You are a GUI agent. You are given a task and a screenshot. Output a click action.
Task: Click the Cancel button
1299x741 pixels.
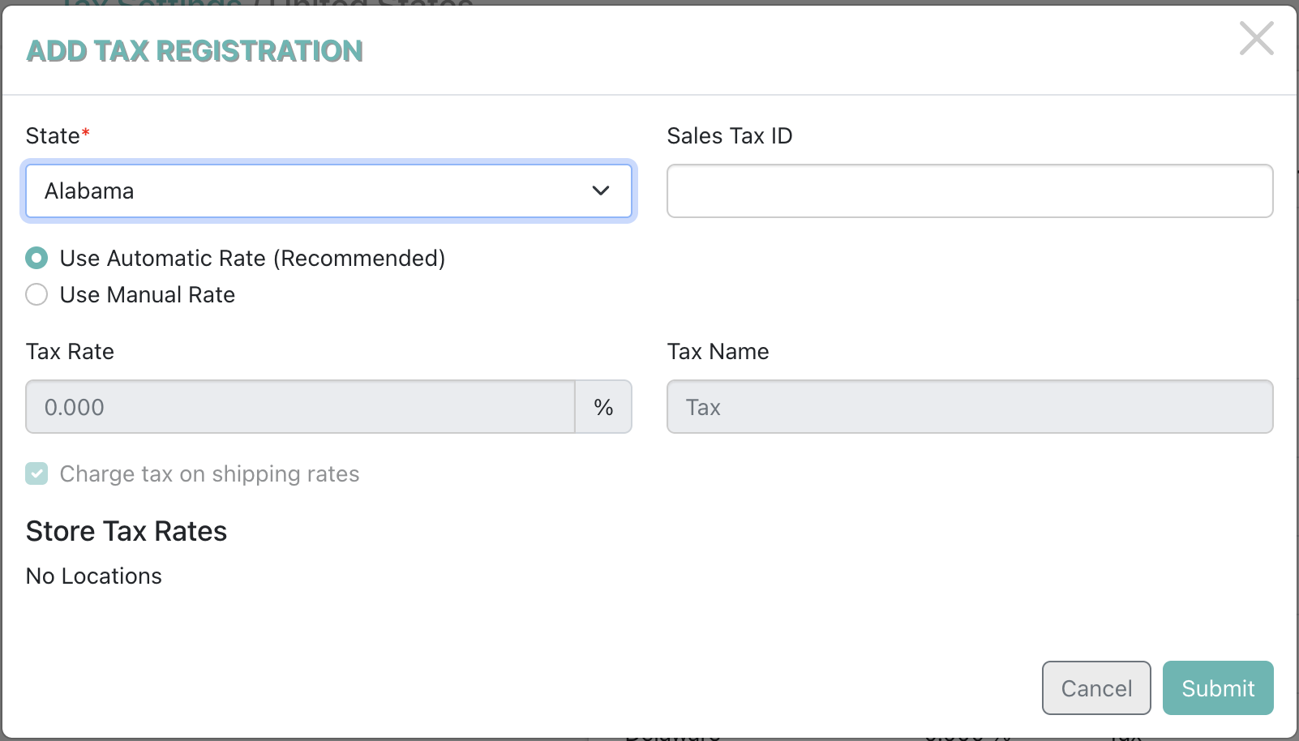(1096, 688)
